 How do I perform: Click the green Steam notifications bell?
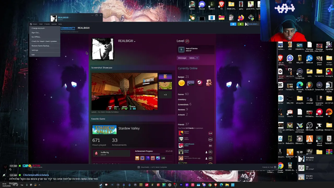point(240,24)
